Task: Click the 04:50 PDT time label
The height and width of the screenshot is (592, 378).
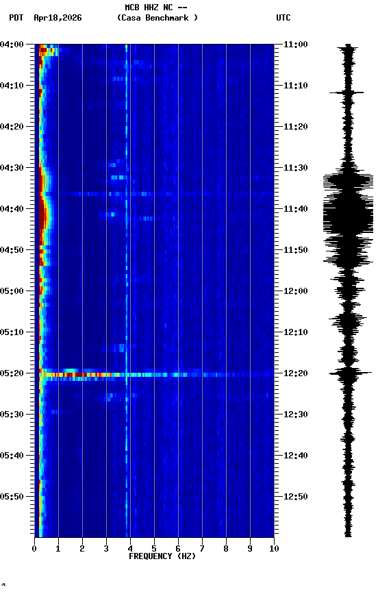Action: [x=12, y=250]
